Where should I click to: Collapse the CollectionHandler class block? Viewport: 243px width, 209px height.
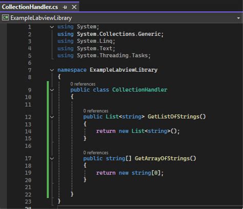point(52,90)
